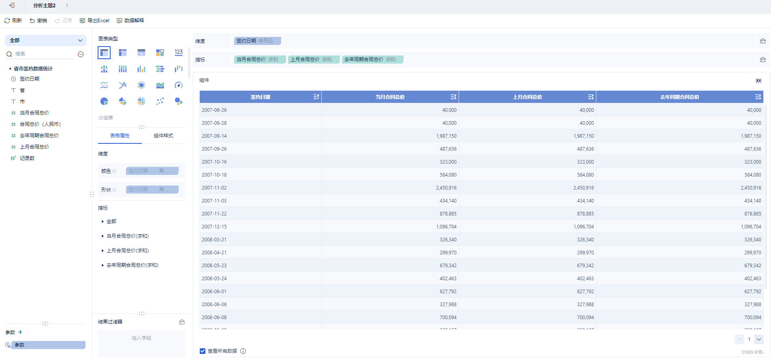Show info tooltip beside 查看所有数据

point(243,351)
